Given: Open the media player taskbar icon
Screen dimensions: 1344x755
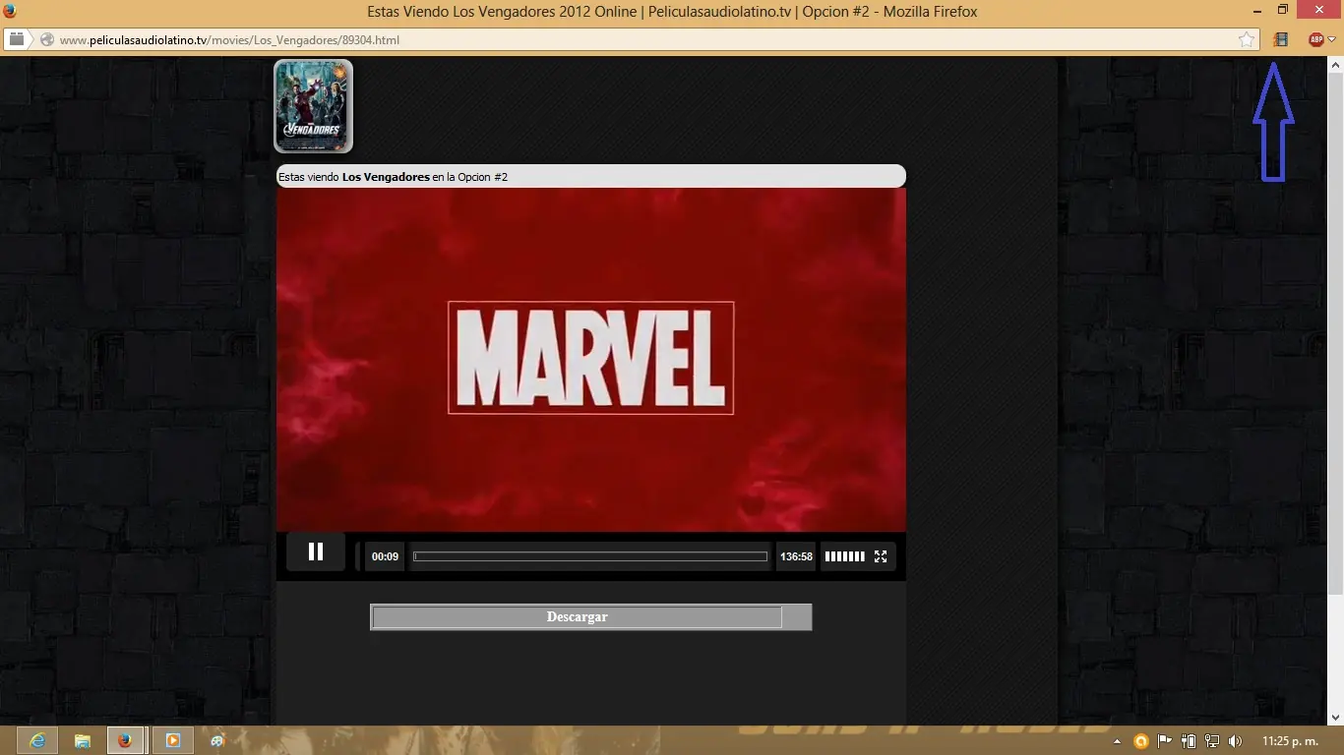Looking at the screenshot, I should tap(172, 740).
